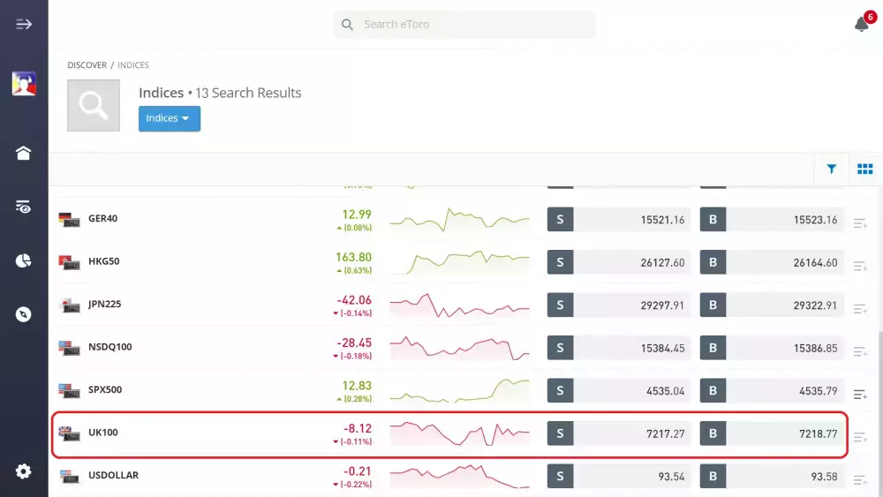Open the user profile avatar
The height and width of the screenshot is (497, 883).
click(x=24, y=84)
